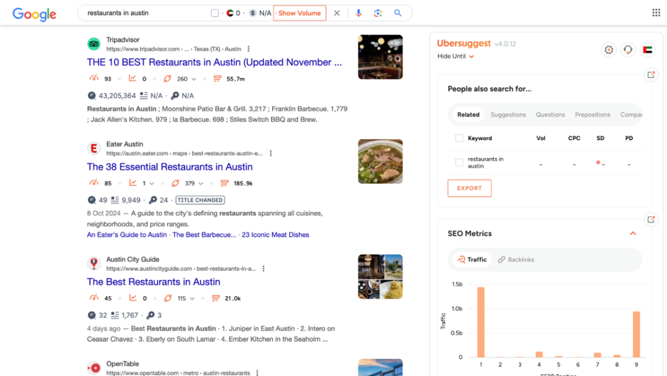Viewport: 667px width, 376px height.
Task: Click the CPC dollar icon in search bar
Action: pyautogui.click(x=253, y=13)
